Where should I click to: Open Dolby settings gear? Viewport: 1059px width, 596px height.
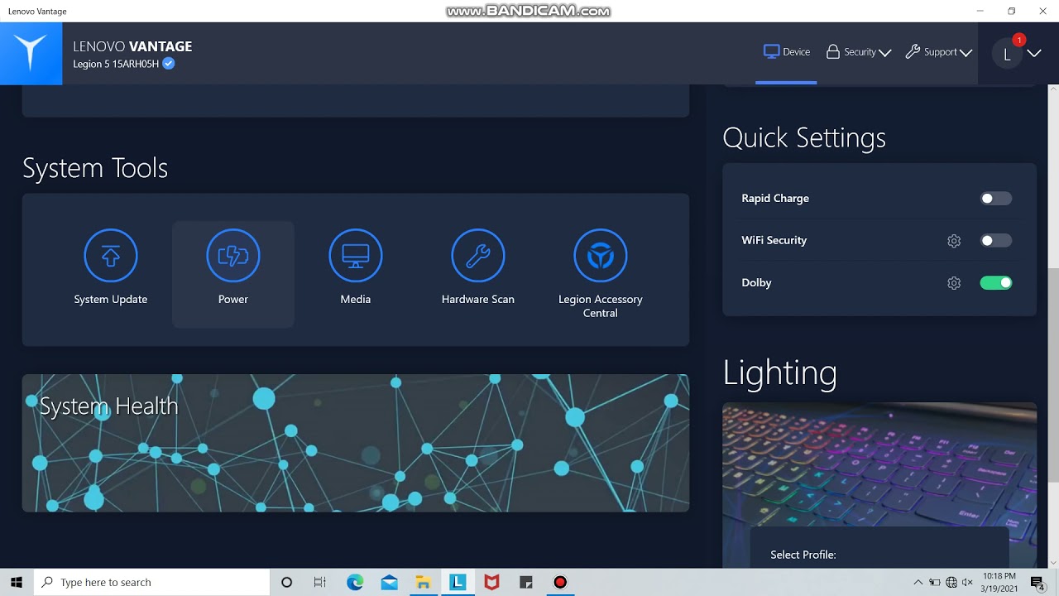tap(954, 283)
